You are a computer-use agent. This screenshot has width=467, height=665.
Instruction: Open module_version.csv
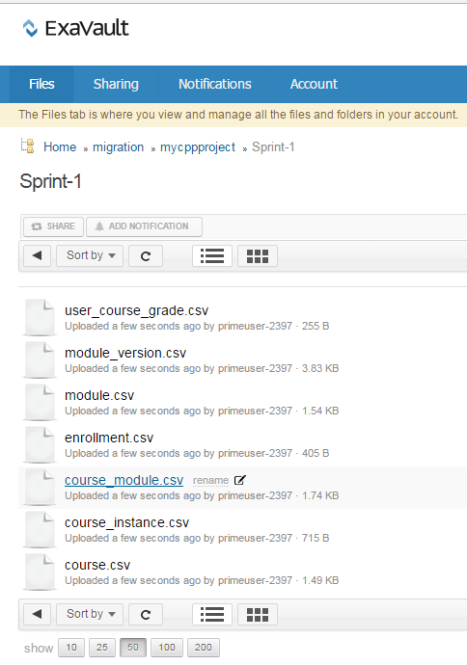click(x=125, y=354)
